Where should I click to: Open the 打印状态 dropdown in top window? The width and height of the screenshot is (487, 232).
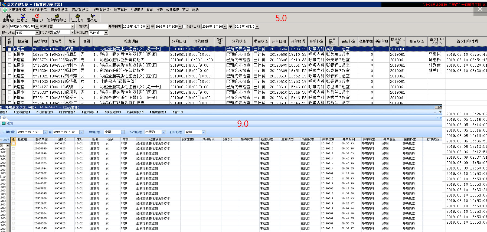pos(72,32)
